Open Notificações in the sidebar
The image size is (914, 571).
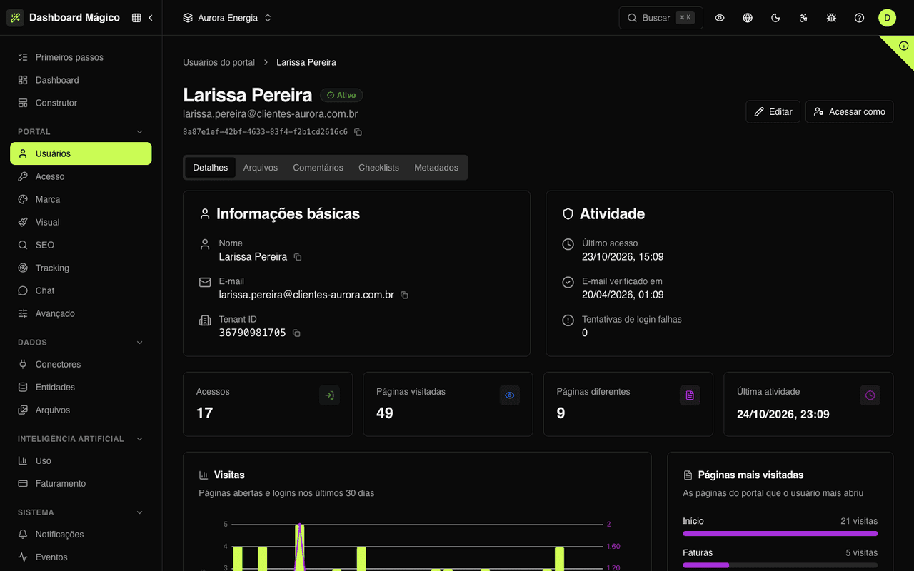coord(81,534)
